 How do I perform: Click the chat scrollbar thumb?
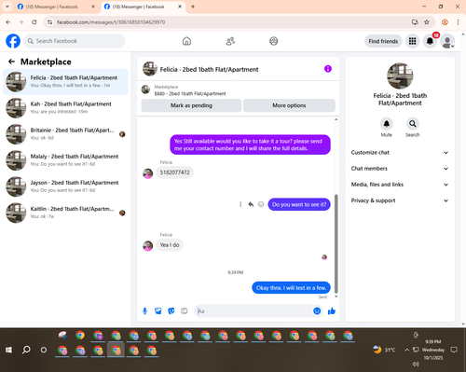[x=336, y=243]
